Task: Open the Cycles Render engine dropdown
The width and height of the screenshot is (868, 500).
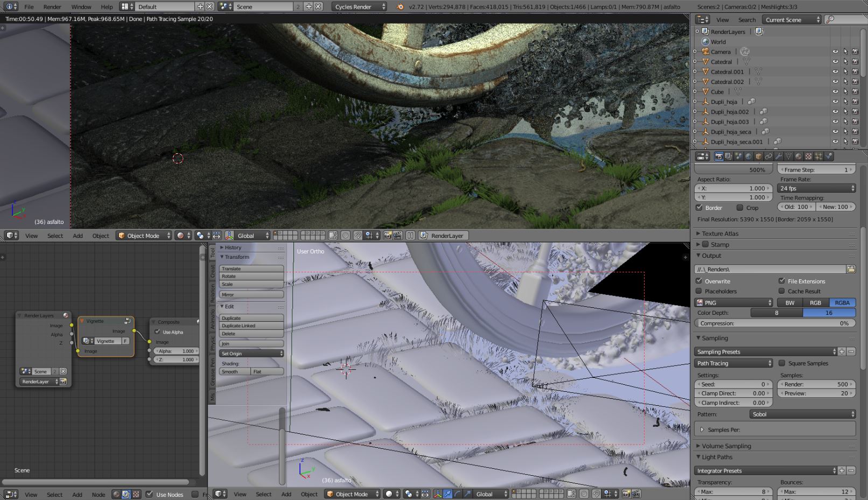Action: click(x=359, y=7)
